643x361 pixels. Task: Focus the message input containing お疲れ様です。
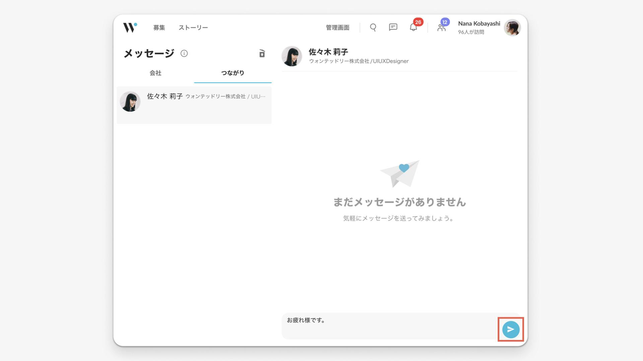pos(390,326)
